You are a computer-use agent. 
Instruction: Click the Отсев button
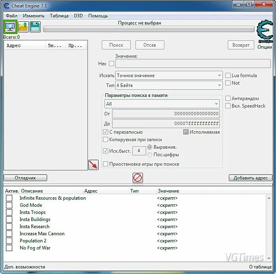[x=150, y=45]
